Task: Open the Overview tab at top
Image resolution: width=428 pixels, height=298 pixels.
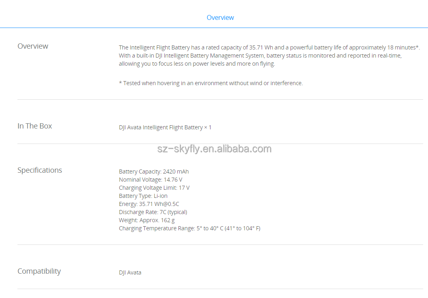Action: click(220, 17)
